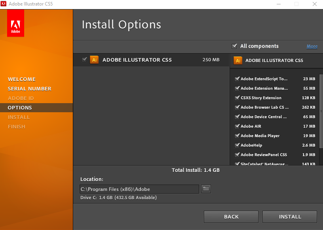Uncheck Adobe Extension Manager component

(237, 89)
